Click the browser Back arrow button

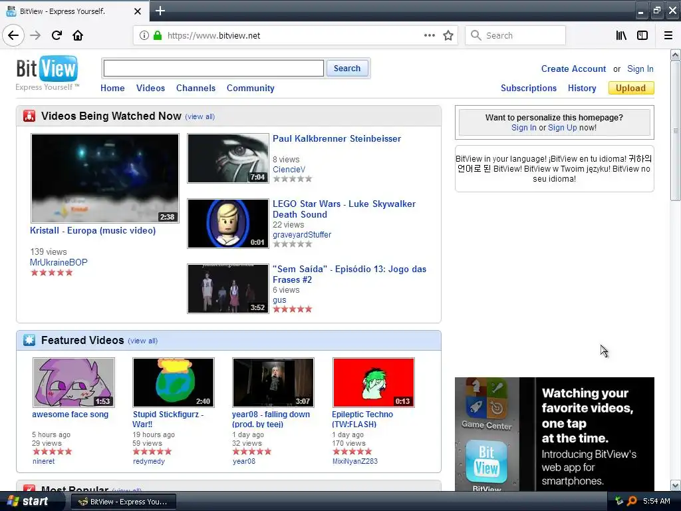click(13, 35)
